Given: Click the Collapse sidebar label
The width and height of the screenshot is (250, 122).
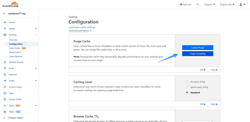Looking at the screenshot, I should 16,118.
